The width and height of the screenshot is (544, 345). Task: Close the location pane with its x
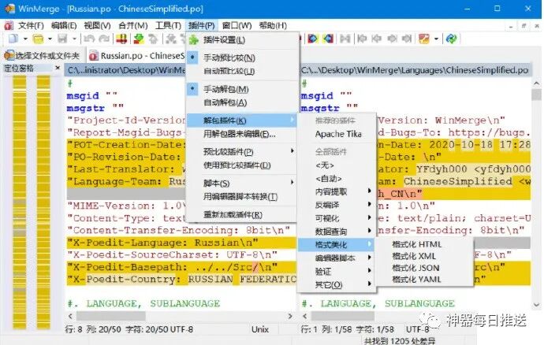coord(58,68)
